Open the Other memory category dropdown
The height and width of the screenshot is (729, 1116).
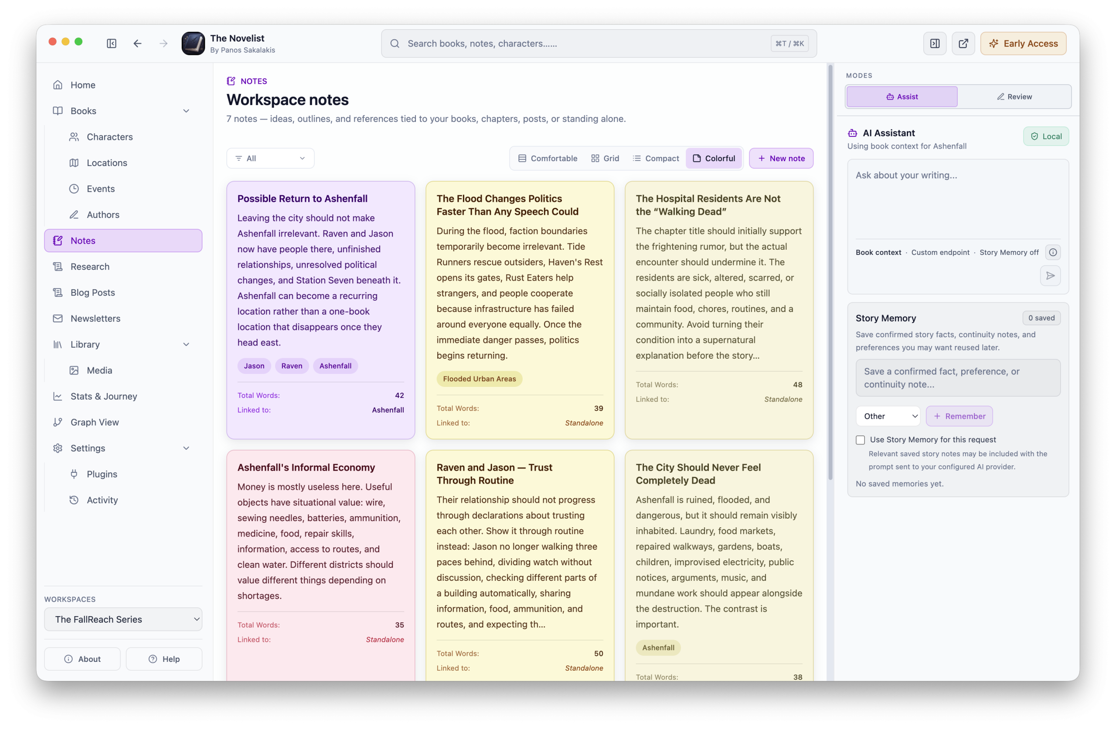pos(888,416)
